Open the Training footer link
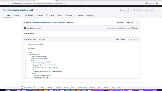This screenshot has width=162, height=91. click(106, 88)
